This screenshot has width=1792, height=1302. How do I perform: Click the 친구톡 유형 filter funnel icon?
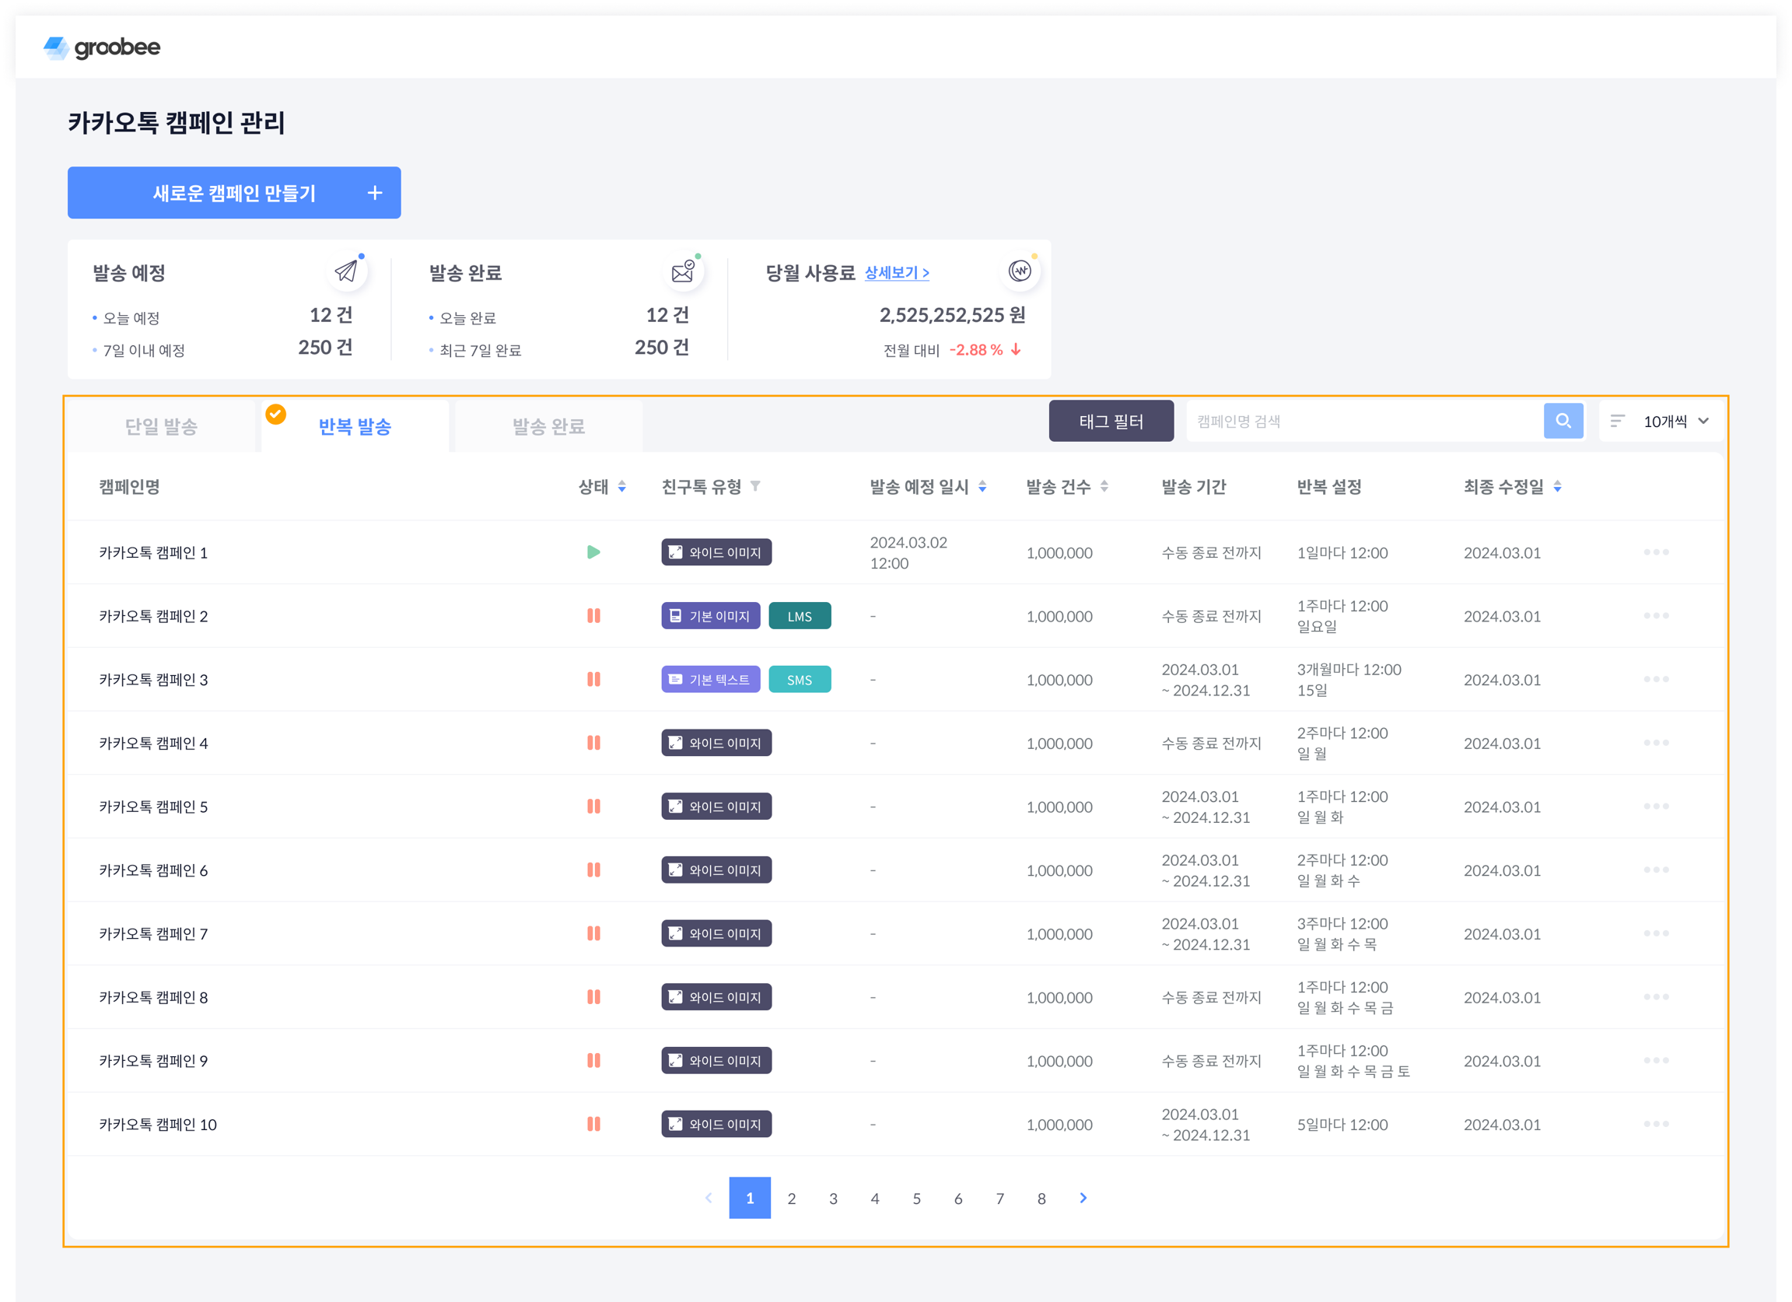click(x=755, y=486)
